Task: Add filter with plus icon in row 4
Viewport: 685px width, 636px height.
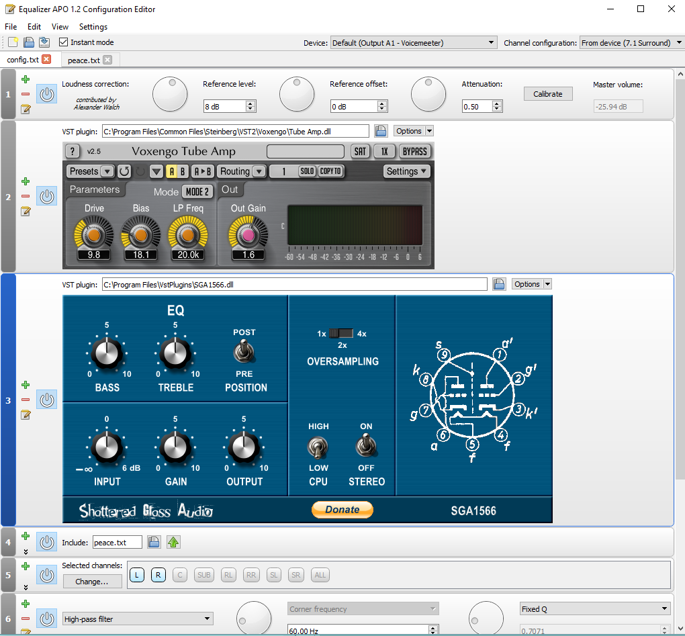Action: (x=26, y=536)
